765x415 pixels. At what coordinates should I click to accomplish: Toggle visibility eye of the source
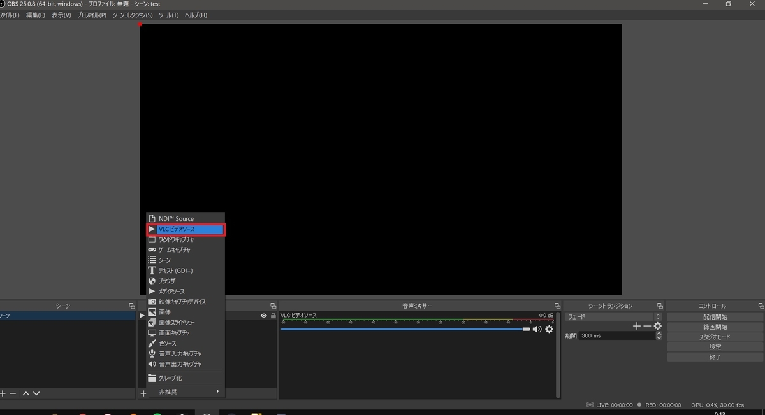click(264, 316)
